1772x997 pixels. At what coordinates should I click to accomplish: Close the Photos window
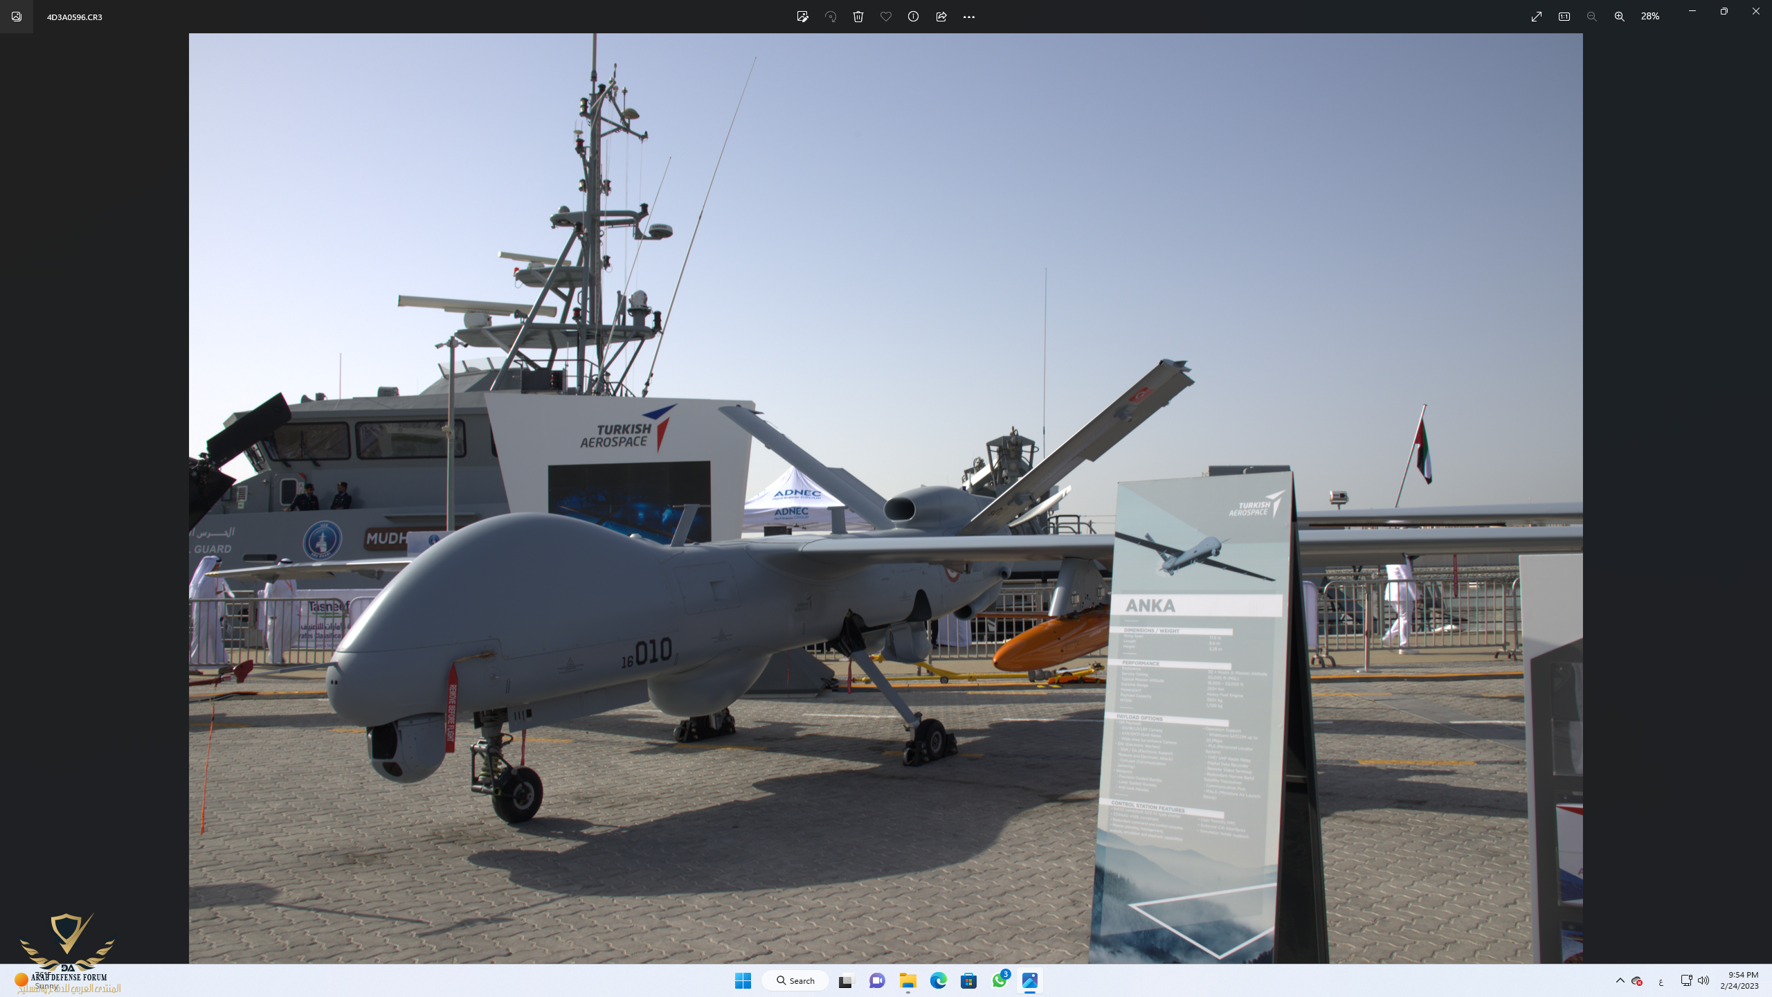1756,11
